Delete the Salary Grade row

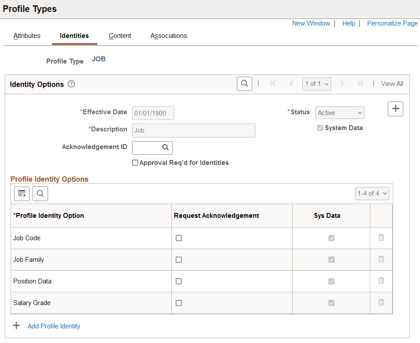pyautogui.click(x=381, y=302)
